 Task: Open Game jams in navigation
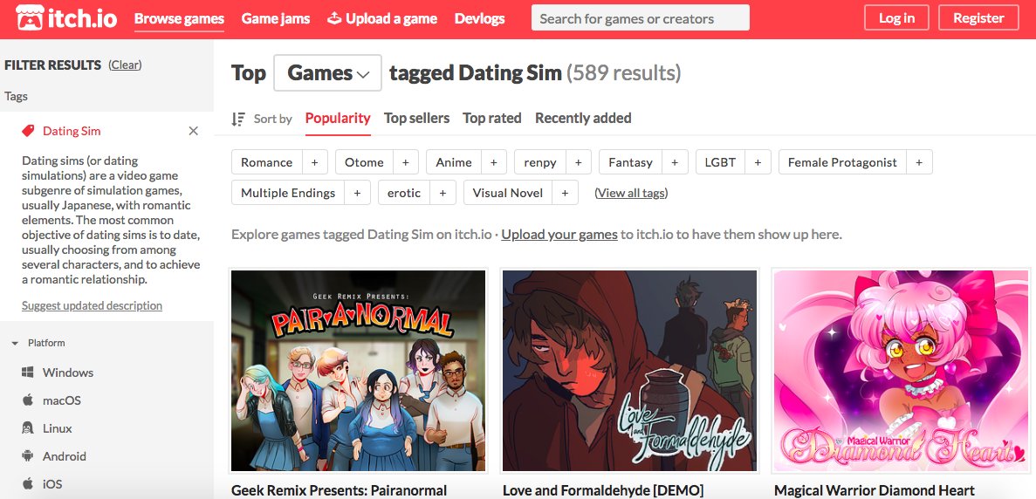276,18
